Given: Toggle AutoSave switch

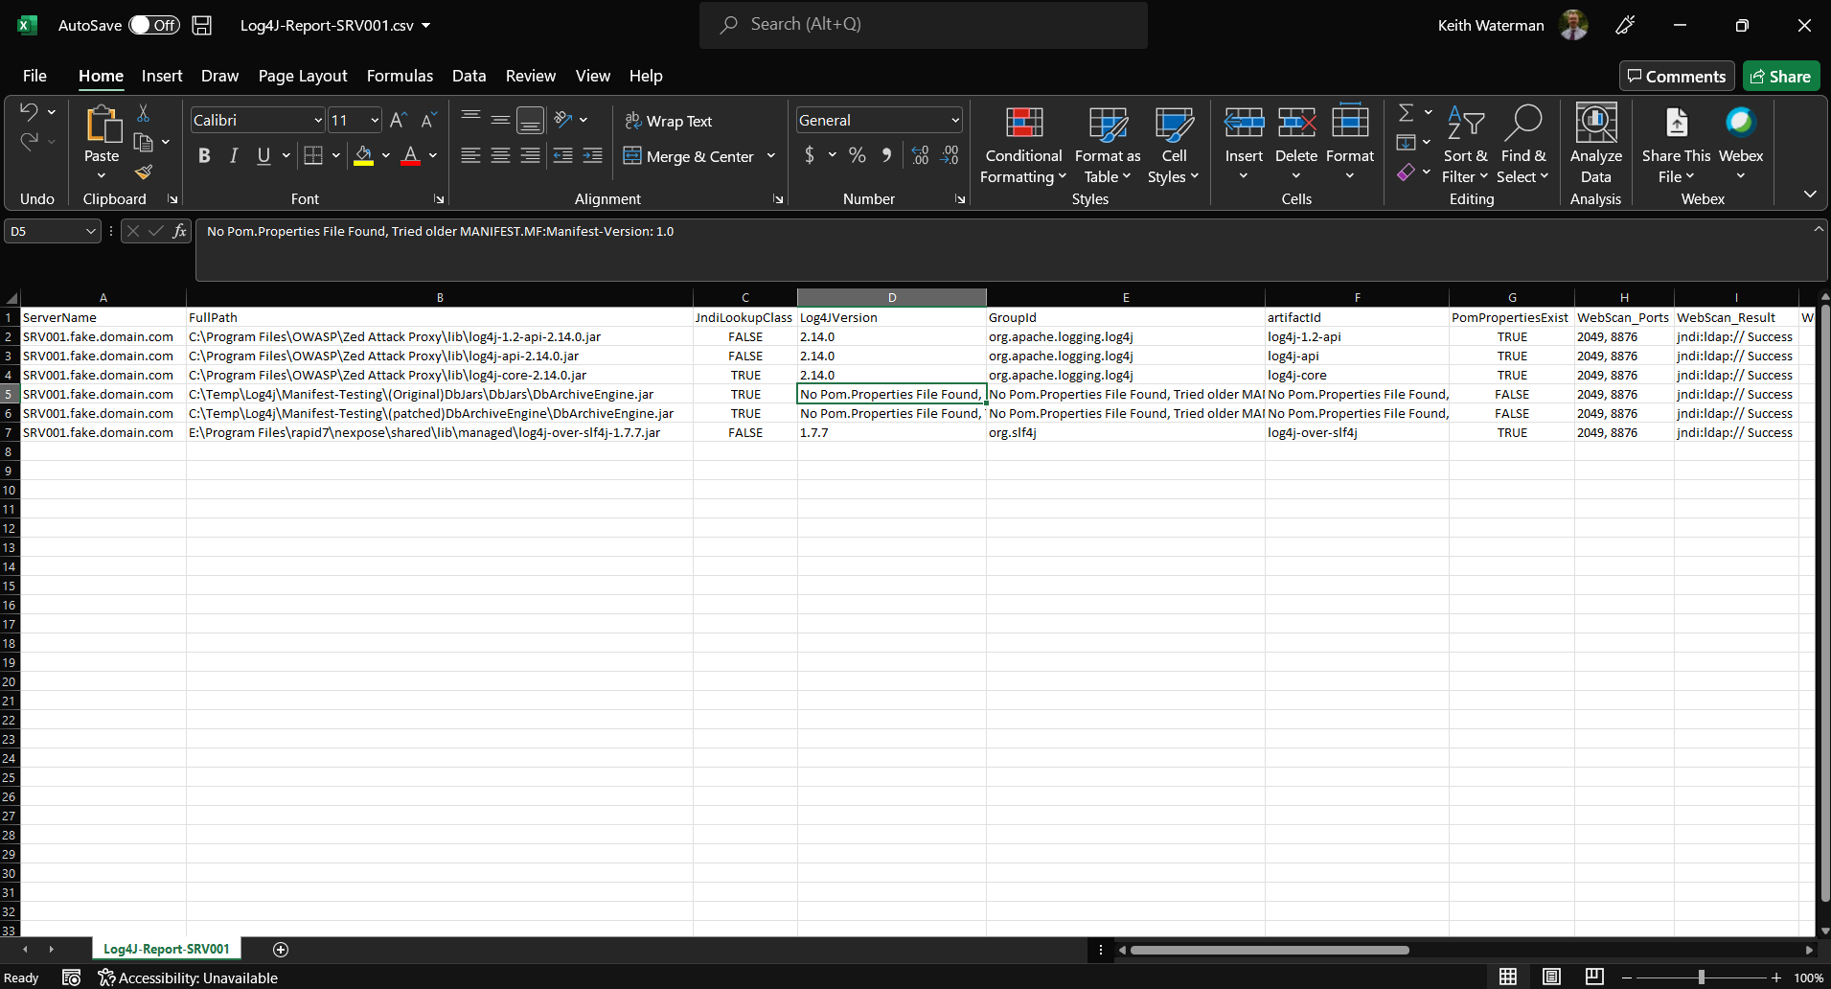Looking at the screenshot, I should [x=154, y=25].
